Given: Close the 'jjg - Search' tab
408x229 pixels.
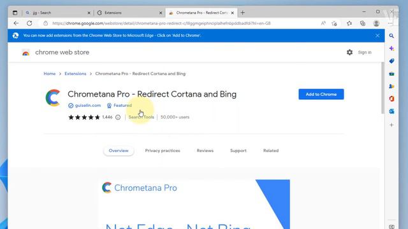Looking at the screenshot, I should pyautogui.click(x=89, y=13).
